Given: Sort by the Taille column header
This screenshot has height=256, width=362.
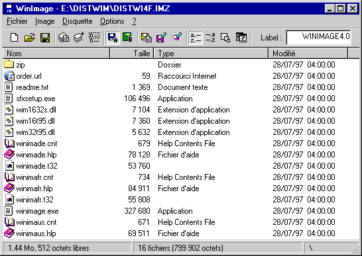Looking at the screenshot, I should [x=131, y=54].
